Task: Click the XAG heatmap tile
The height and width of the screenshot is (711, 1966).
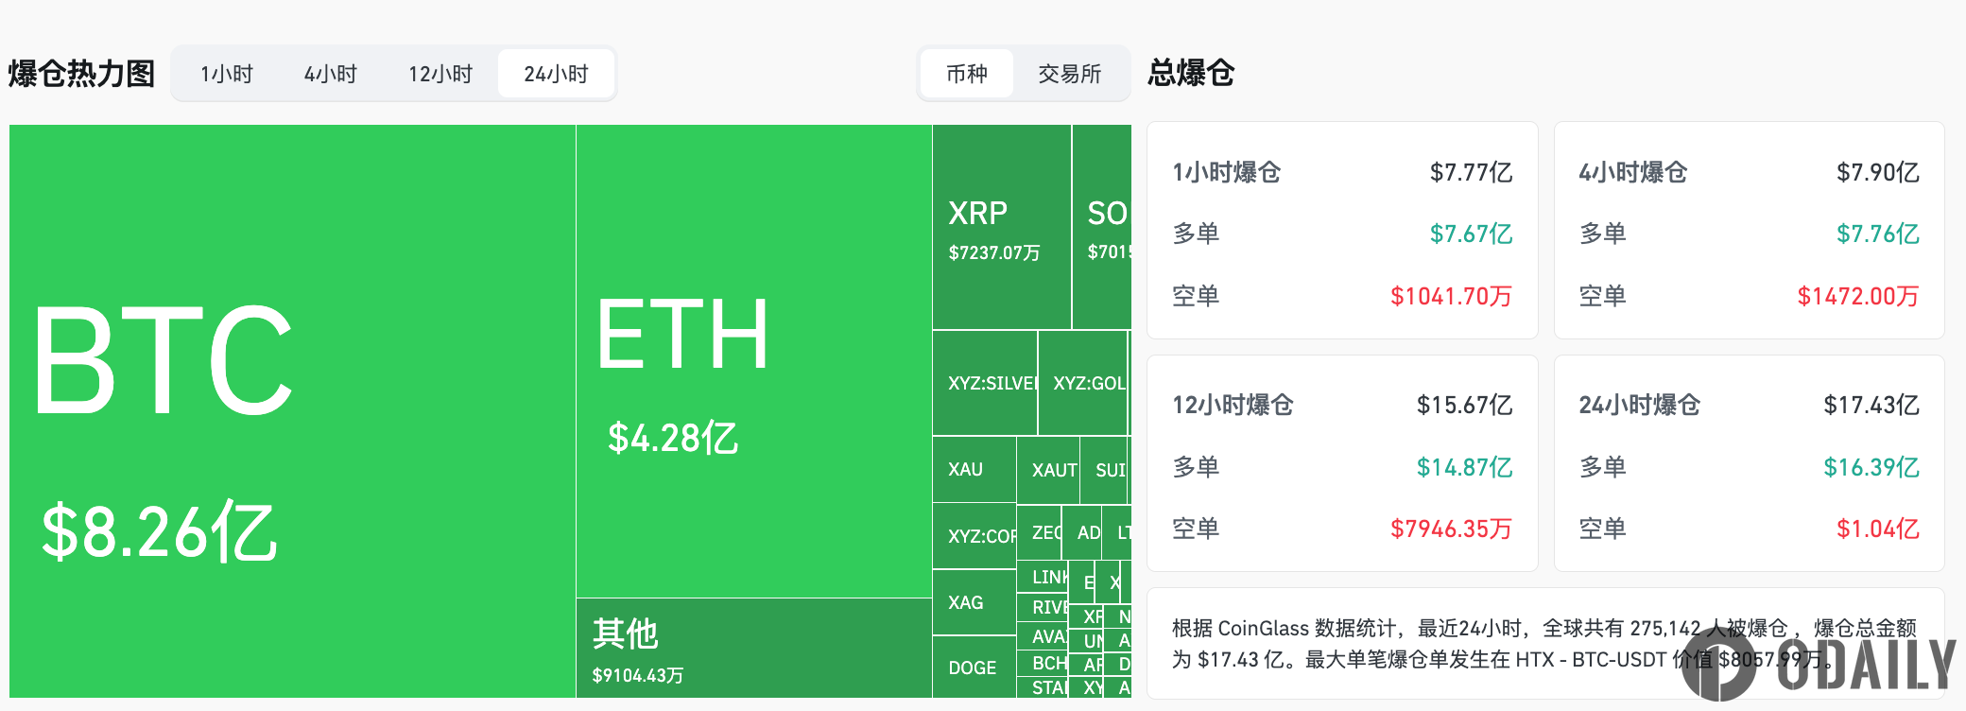Action: [974, 602]
